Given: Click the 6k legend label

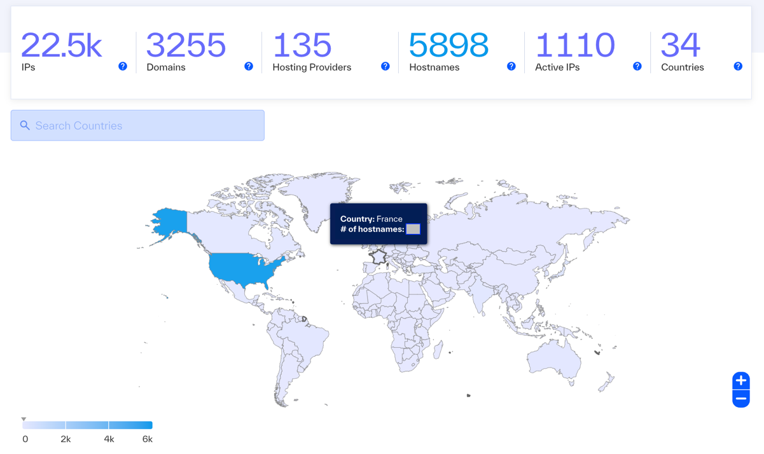Looking at the screenshot, I should (x=148, y=439).
